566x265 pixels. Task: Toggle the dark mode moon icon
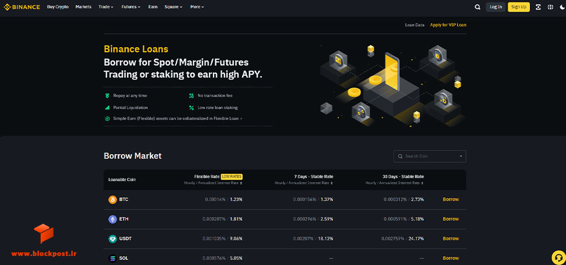[x=562, y=7]
